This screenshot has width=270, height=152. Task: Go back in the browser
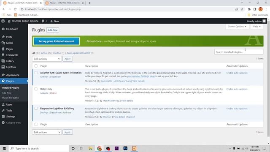(4, 9)
